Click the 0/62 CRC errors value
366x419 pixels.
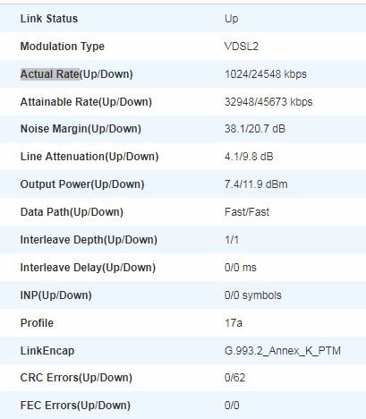click(x=234, y=378)
